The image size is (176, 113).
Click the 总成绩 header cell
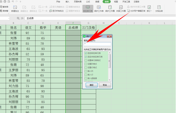pos(73,28)
